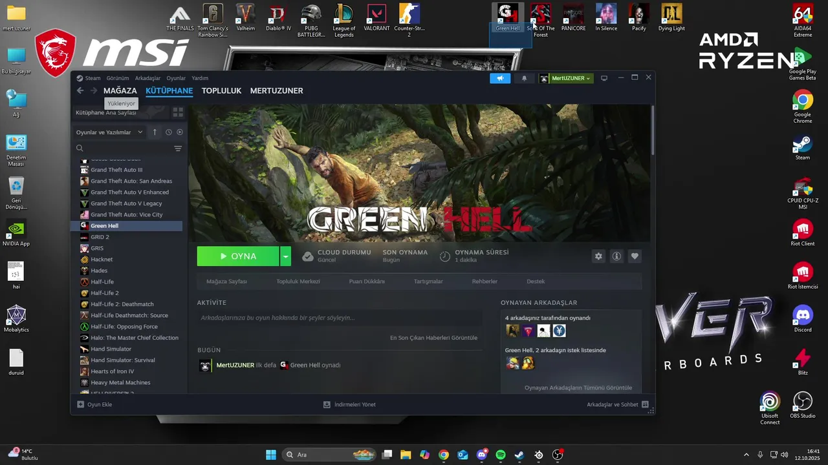Open the Steam menu
This screenshot has height=465, width=828.
click(x=89, y=78)
